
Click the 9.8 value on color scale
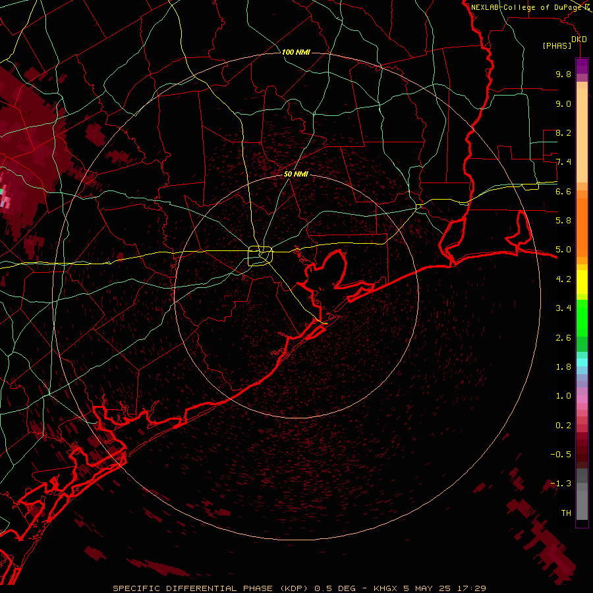(x=563, y=74)
